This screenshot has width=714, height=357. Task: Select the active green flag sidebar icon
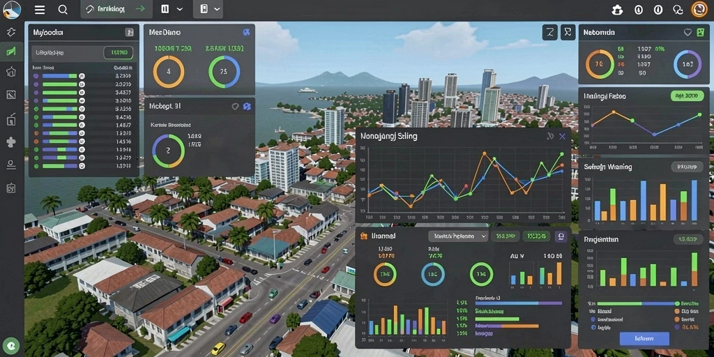tap(11, 52)
